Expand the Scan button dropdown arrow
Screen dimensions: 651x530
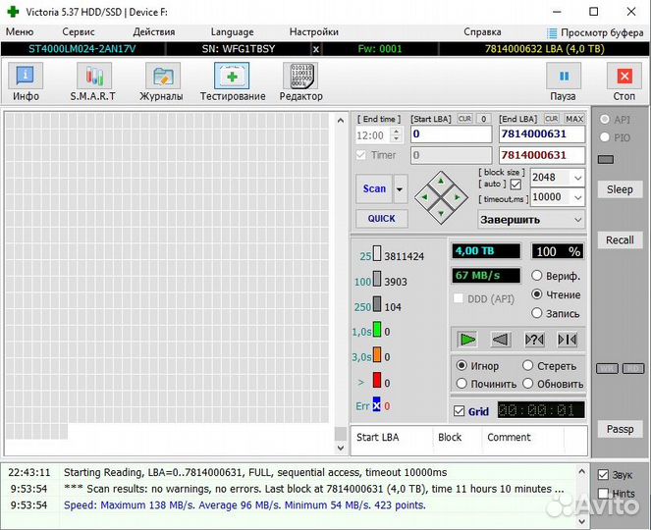click(400, 188)
